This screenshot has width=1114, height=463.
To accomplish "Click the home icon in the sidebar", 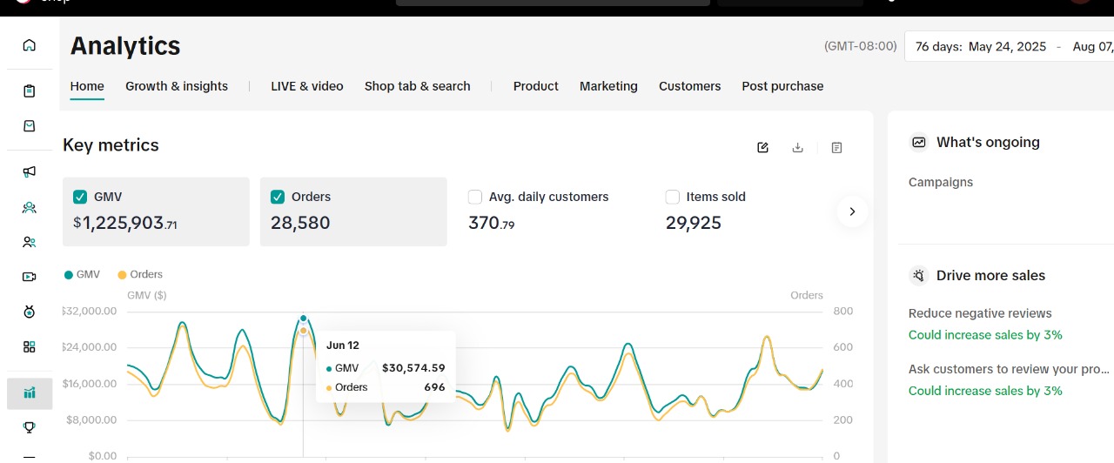I will [30, 45].
